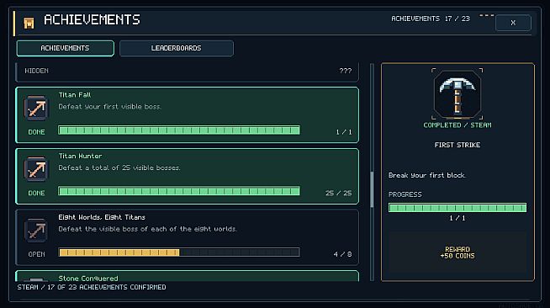Click the Titan Fall progress bar
The height and width of the screenshot is (308, 550).
click(x=179, y=130)
